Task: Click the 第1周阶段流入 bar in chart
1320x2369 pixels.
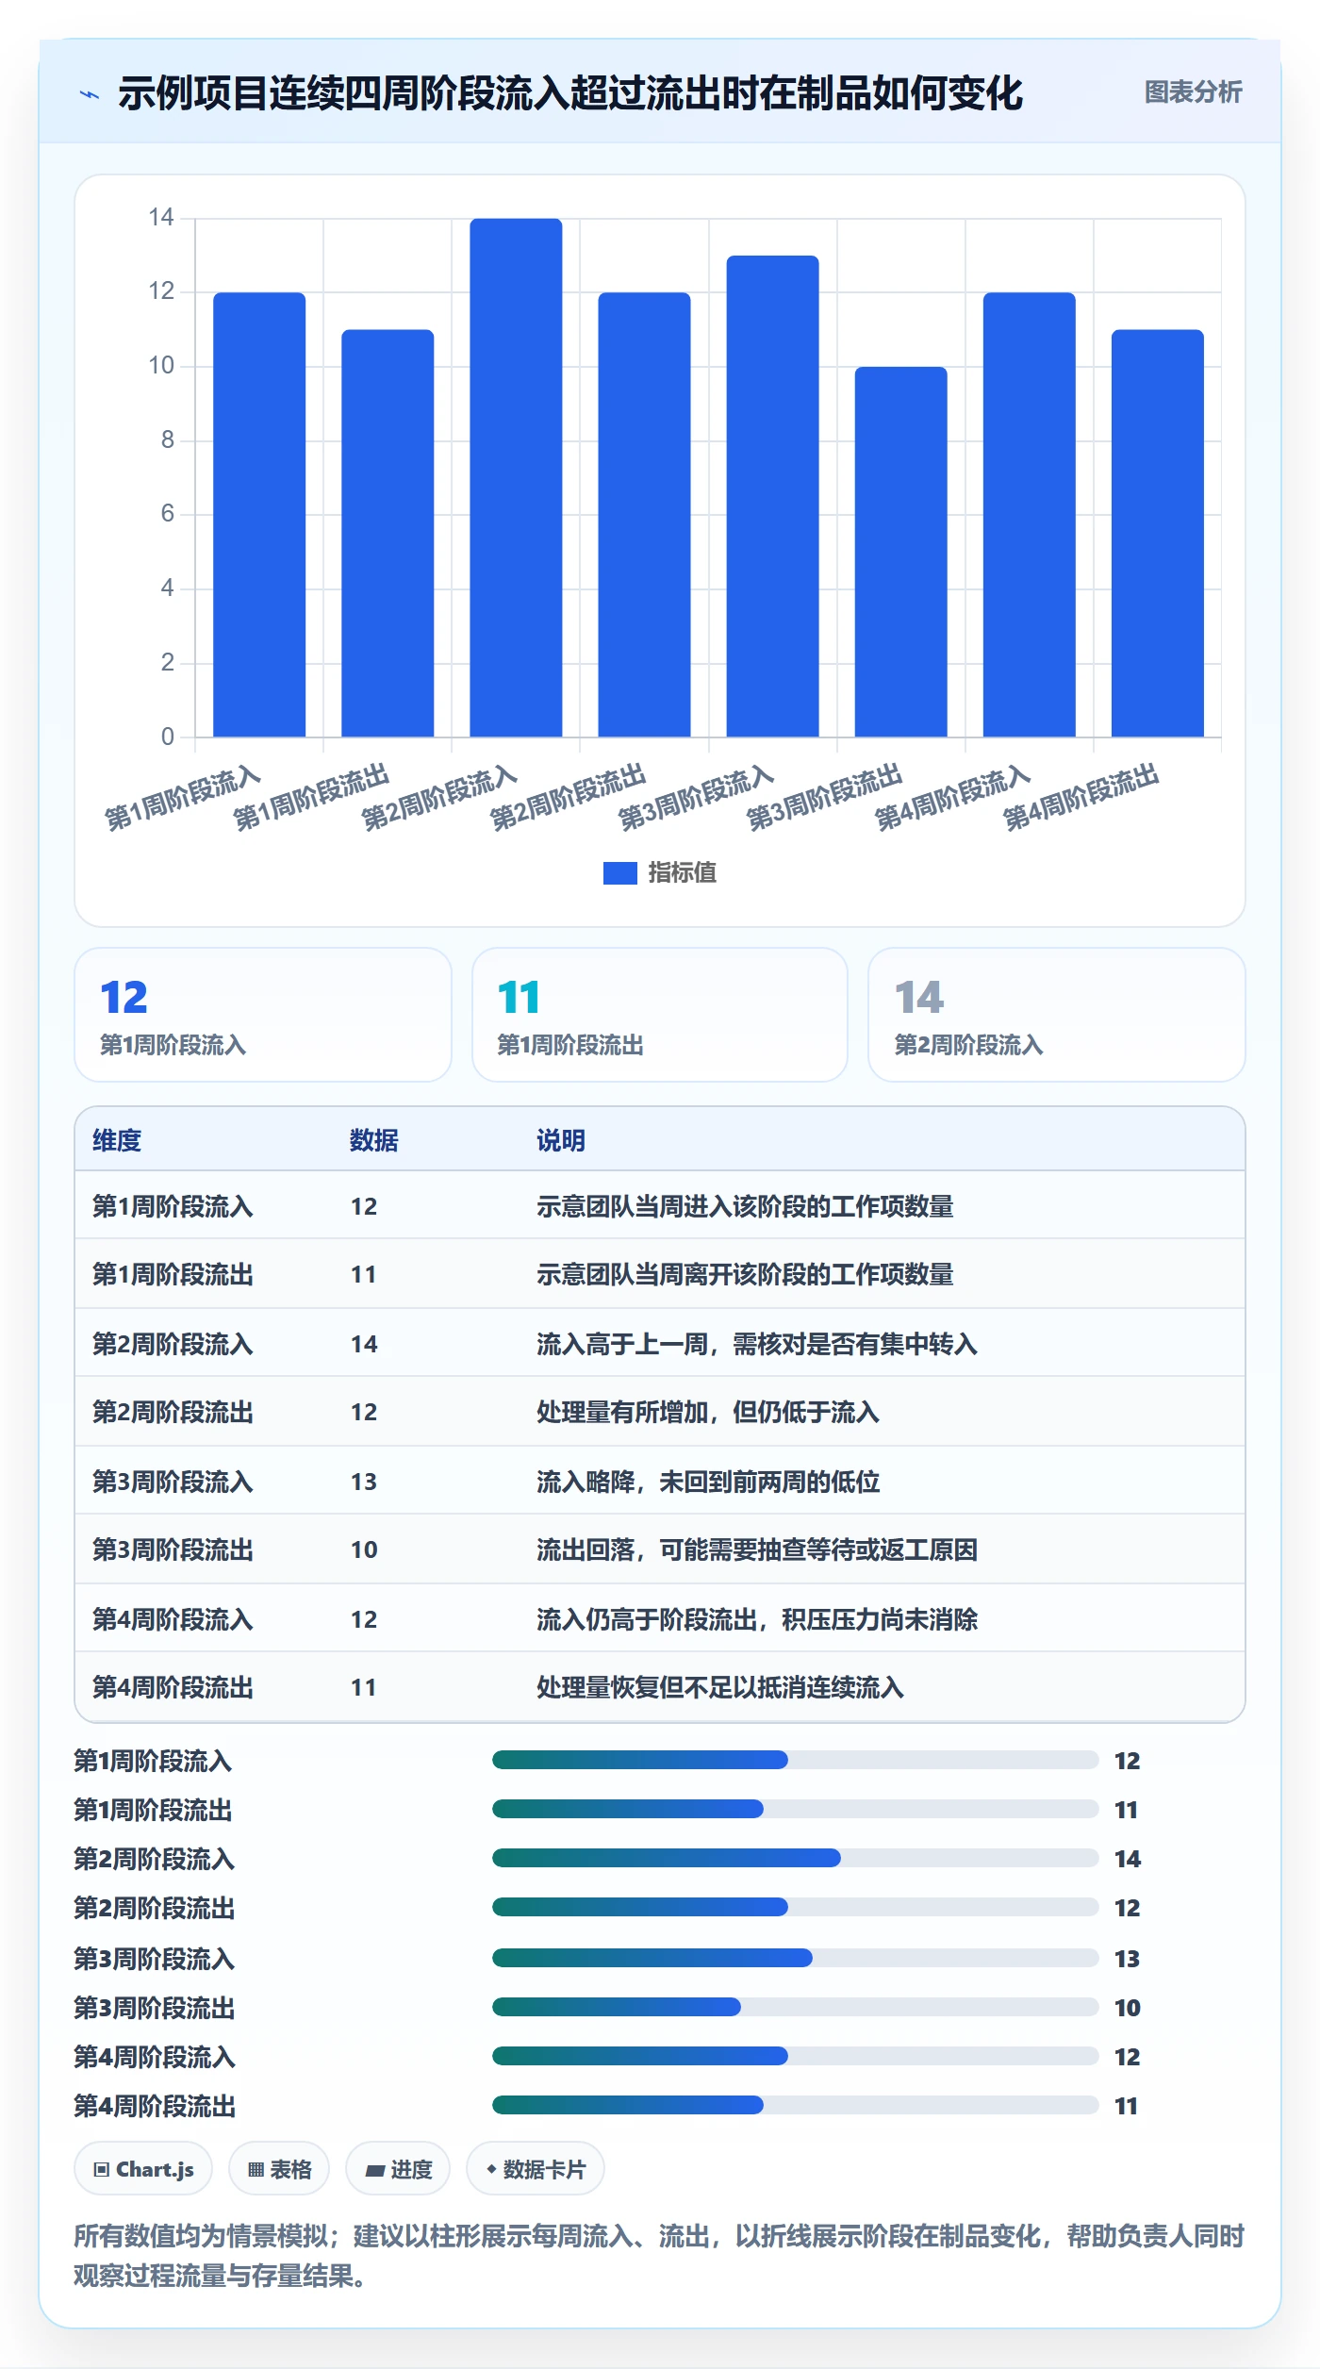Action: point(259,515)
